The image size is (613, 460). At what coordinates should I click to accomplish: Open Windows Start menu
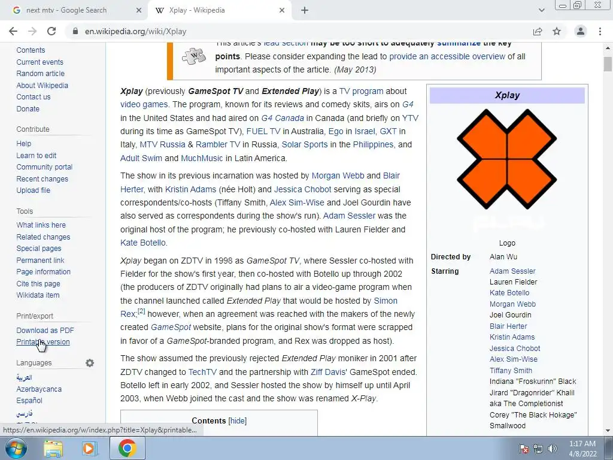point(16,448)
